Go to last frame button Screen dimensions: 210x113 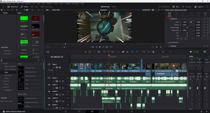(x=107, y=47)
